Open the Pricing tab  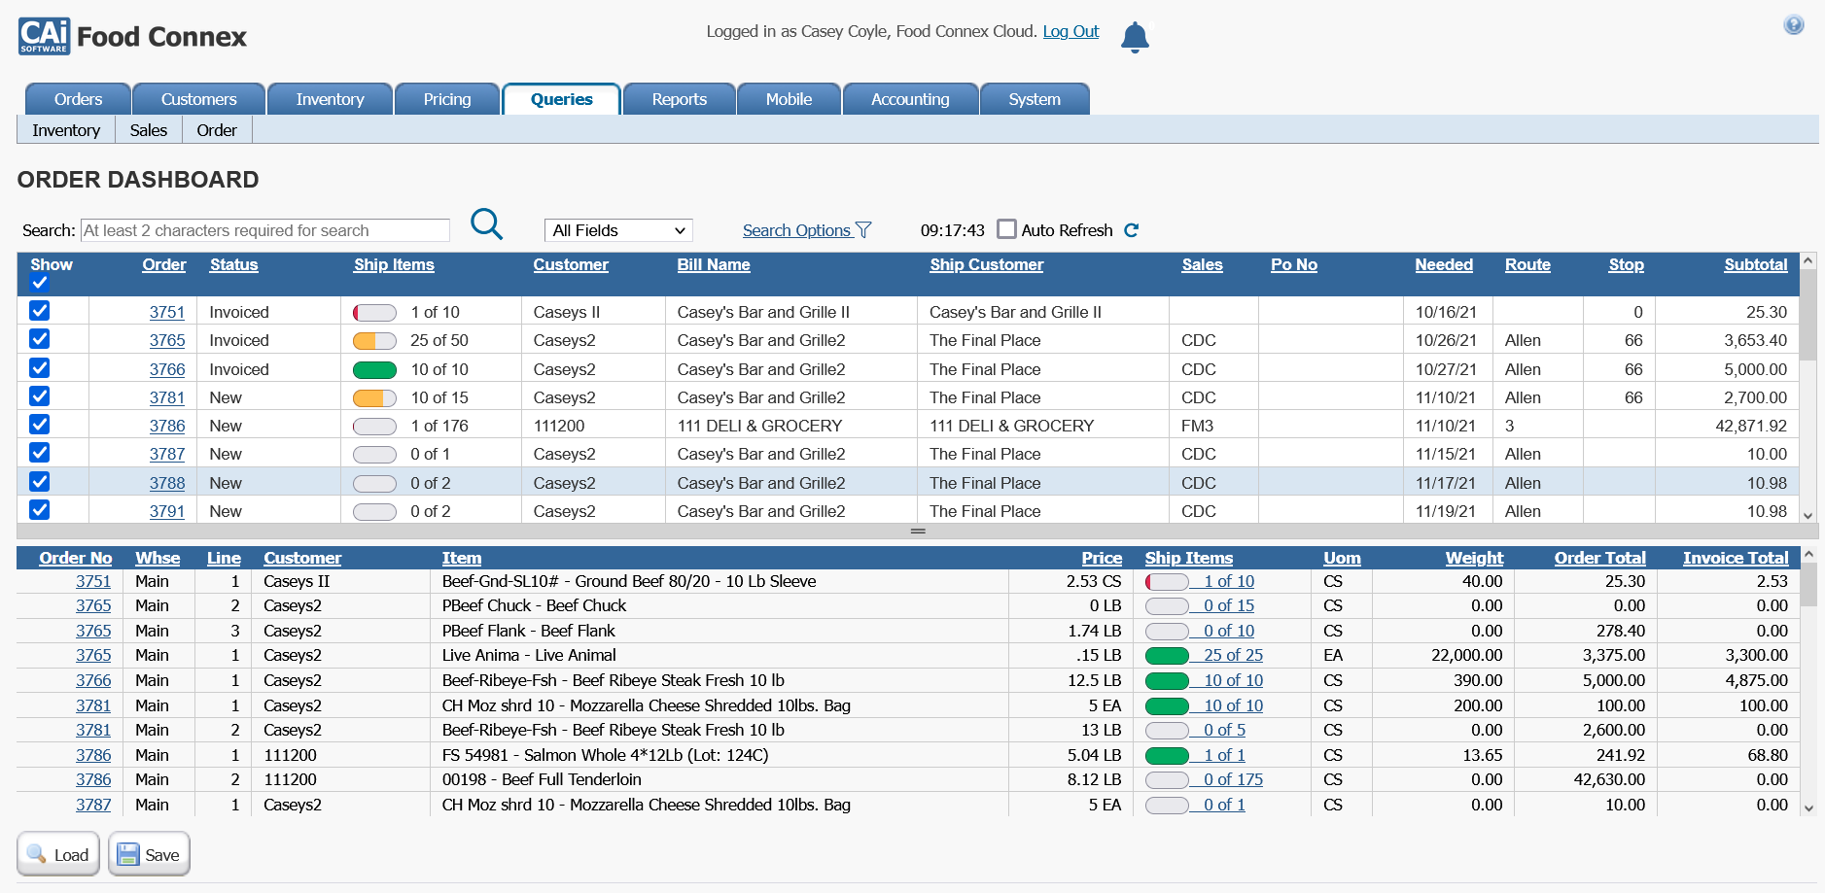click(x=447, y=99)
